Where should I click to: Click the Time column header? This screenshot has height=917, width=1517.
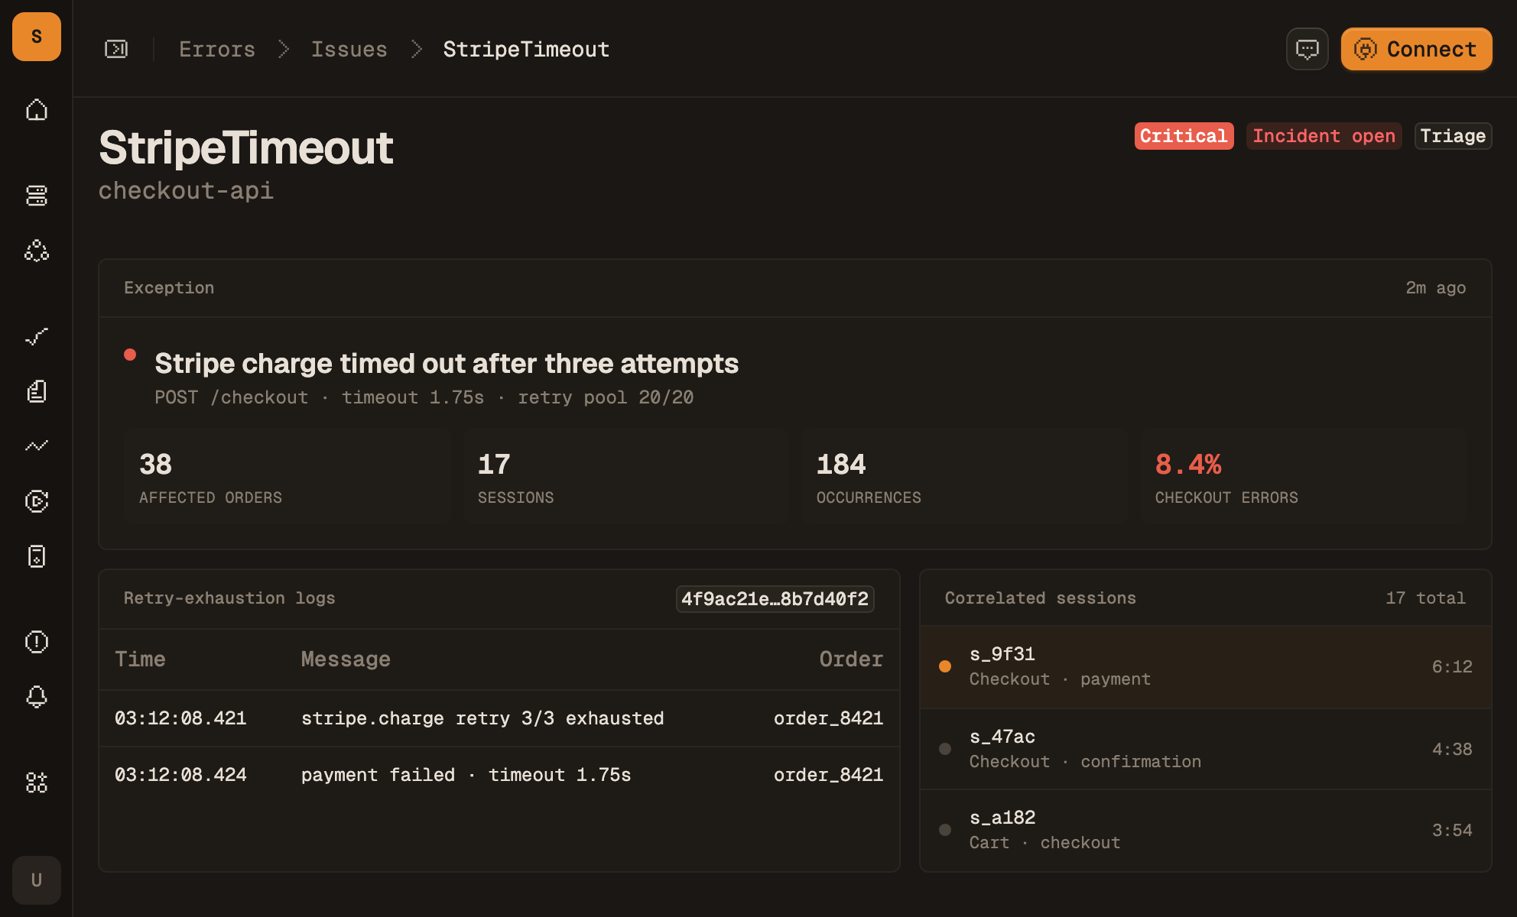coord(140,659)
